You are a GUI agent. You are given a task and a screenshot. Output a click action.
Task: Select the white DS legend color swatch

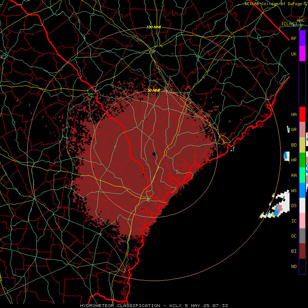pos(302,205)
